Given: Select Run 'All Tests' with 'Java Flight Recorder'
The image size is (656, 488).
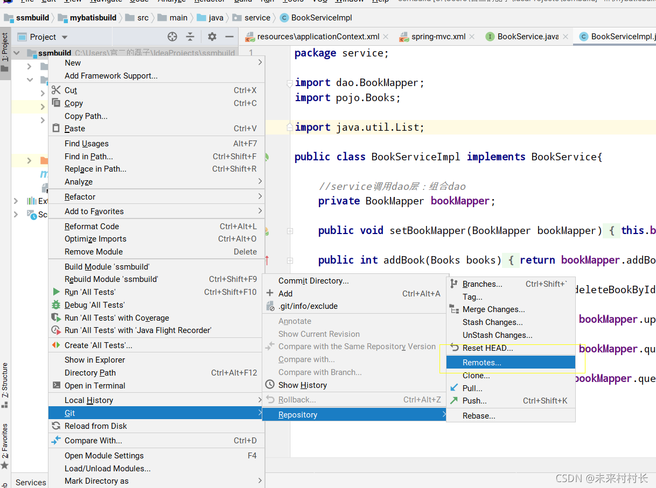Looking at the screenshot, I should tap(157, 330).
